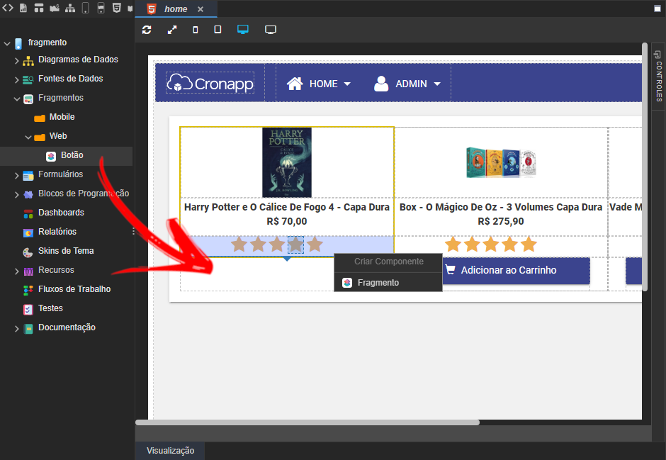Click the Skins de Tema palette icon

[x=28, y=252]
